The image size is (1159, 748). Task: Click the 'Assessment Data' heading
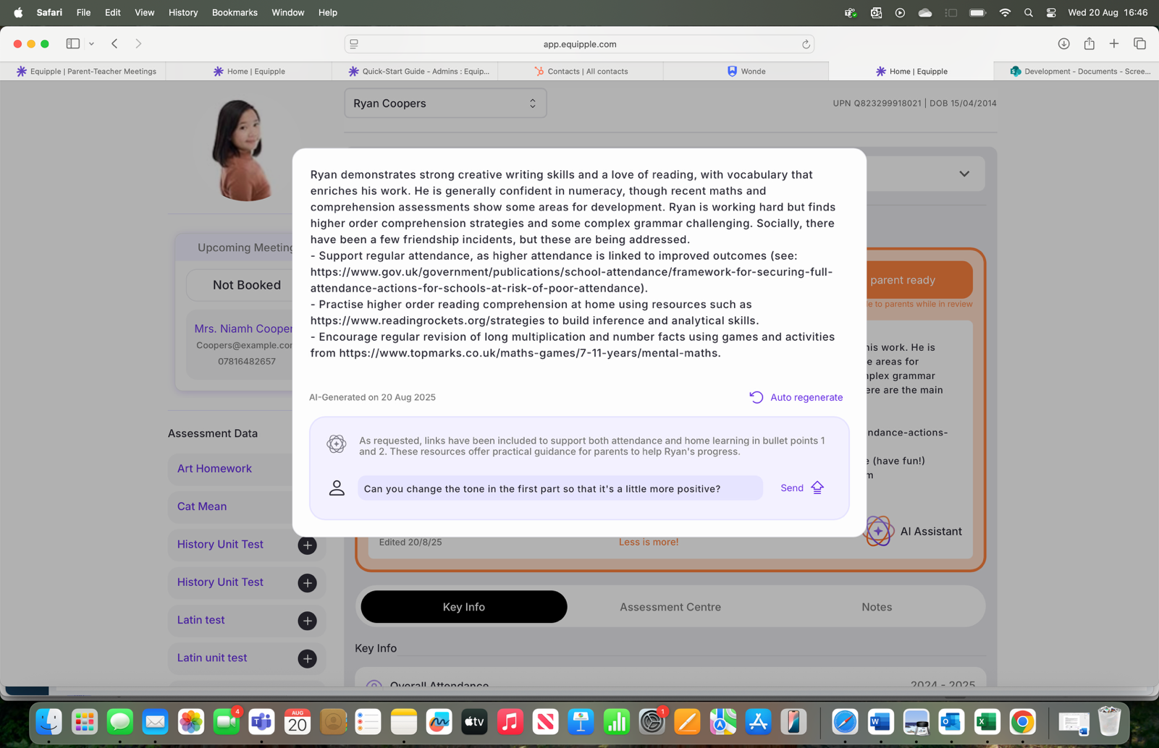point(213,433)
